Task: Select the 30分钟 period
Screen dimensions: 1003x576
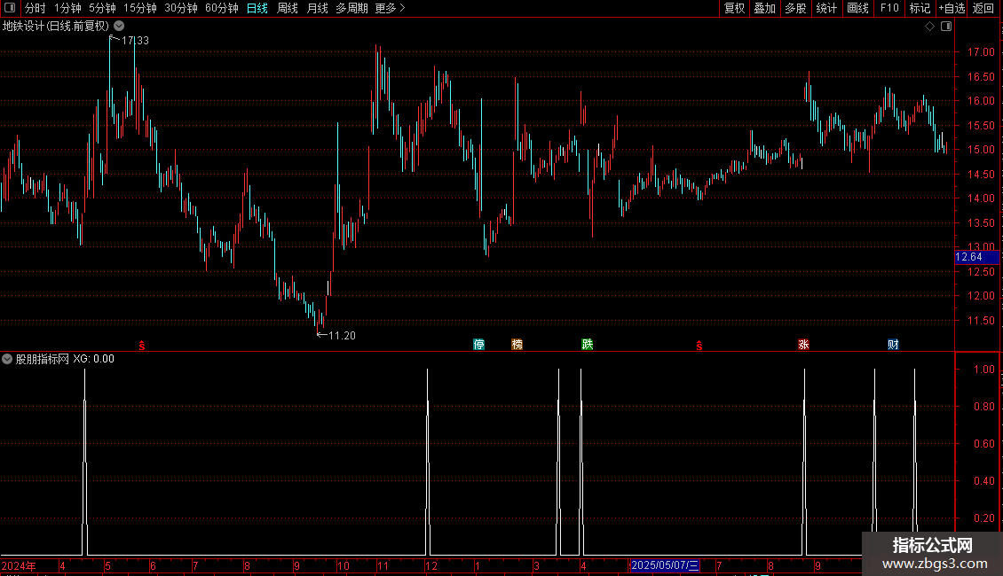Action: pos(181,8)
